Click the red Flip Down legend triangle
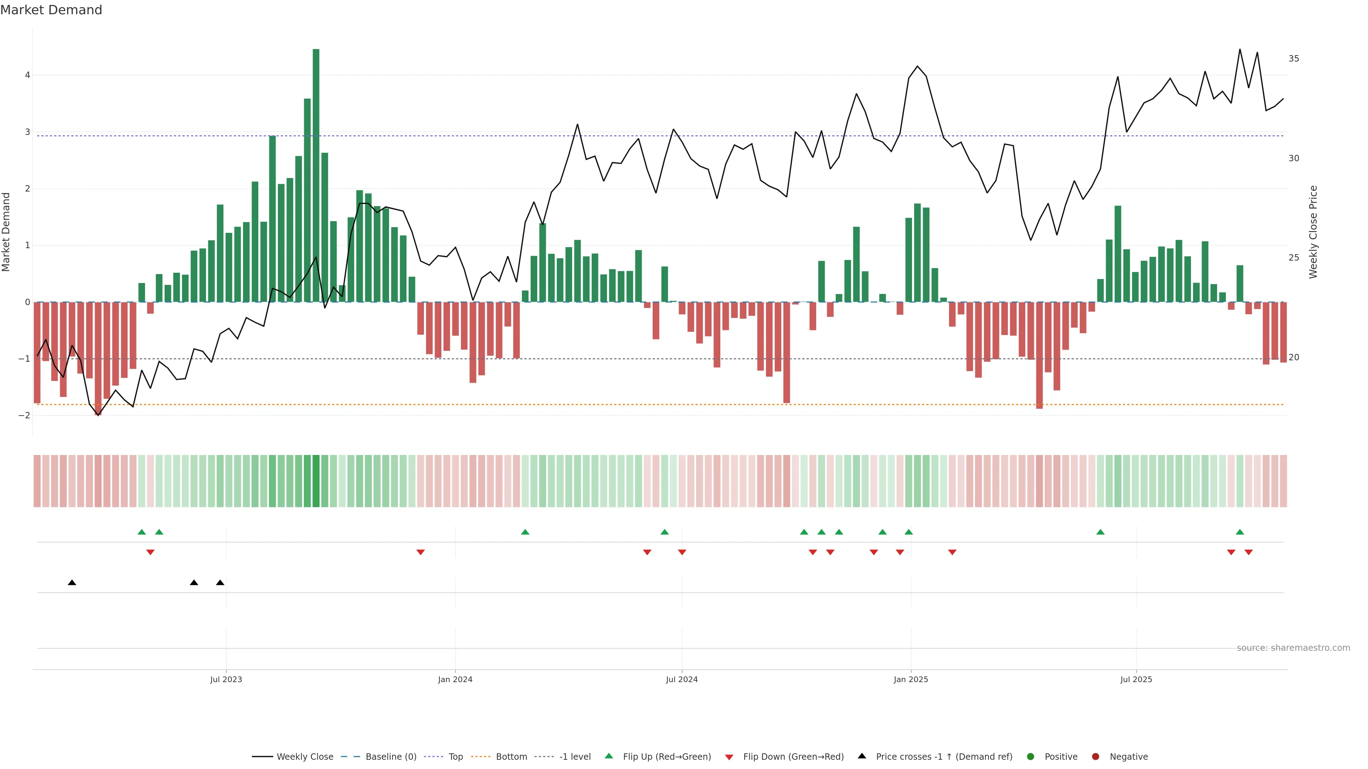 pyautogui.click(x=729, y=757)
